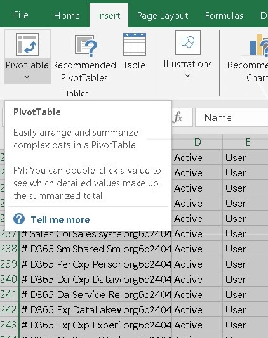
Task: Select row 240 header
Action: tap(9, 280)
